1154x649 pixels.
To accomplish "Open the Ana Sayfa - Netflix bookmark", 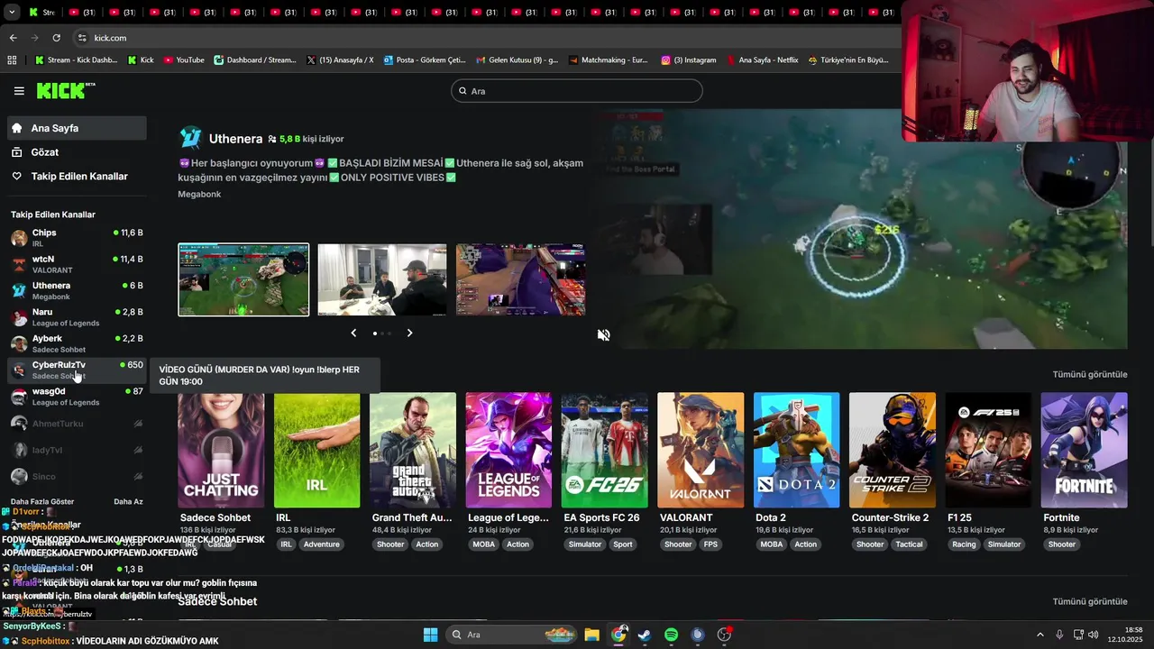I will pos(763,60).
